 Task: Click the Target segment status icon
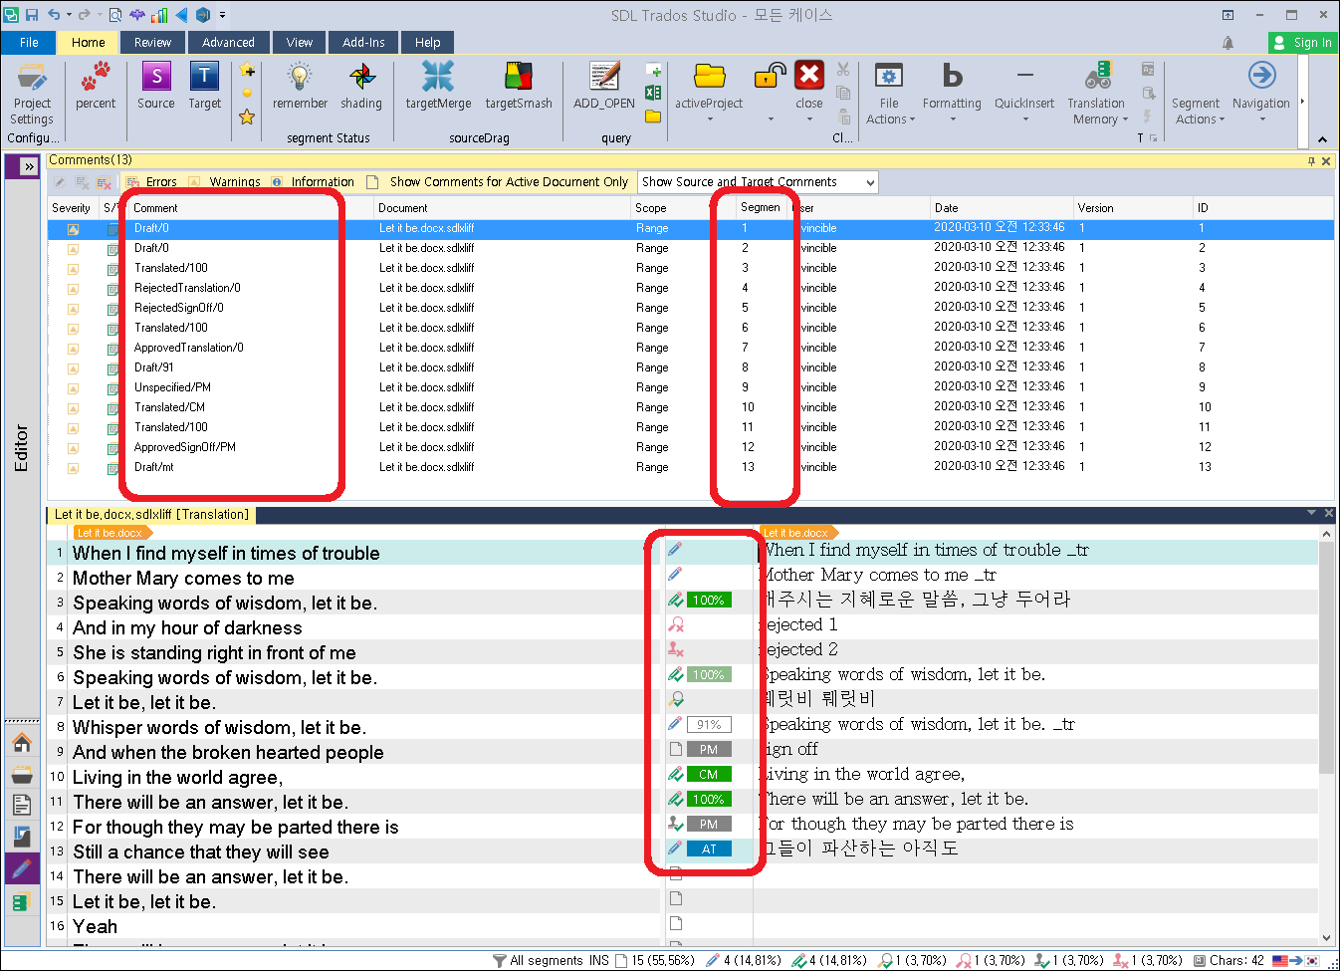(x=204, y=85)
